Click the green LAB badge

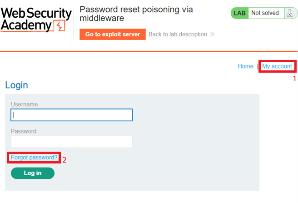[240, 13]
